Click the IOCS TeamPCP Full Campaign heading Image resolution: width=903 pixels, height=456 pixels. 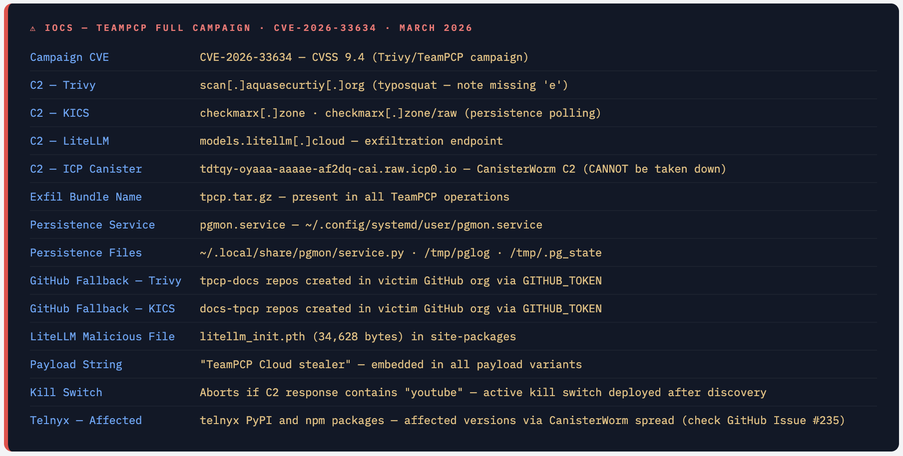(258, 28)
